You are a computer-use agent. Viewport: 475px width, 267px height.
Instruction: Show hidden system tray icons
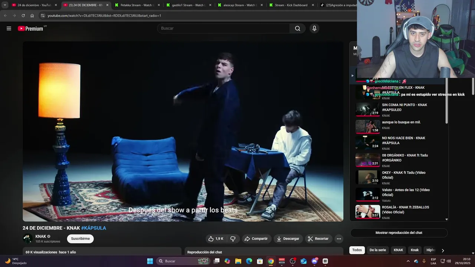click(x=409, y=261)
